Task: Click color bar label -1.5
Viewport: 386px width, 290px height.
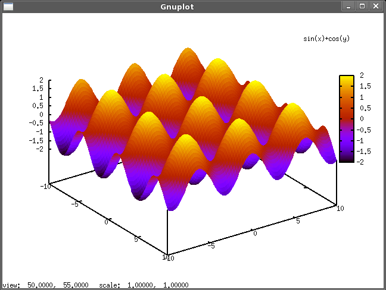Action: pyautogui.click(x=363, y=152)
